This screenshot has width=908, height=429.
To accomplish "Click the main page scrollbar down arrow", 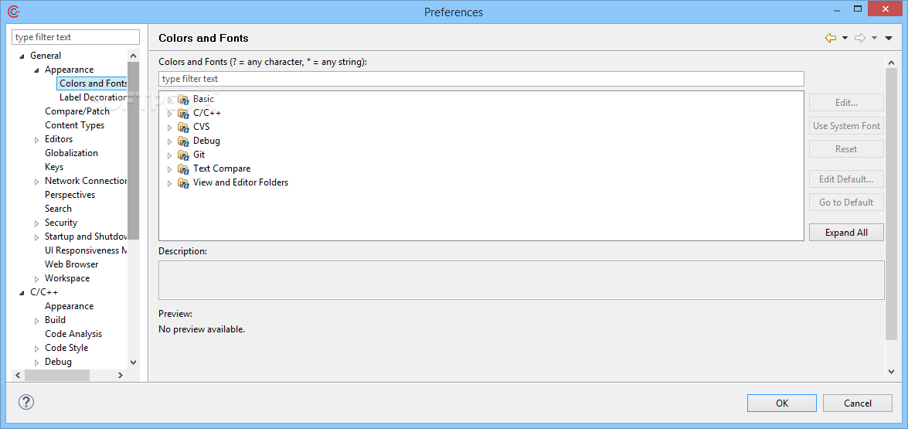I will point(891,371).
